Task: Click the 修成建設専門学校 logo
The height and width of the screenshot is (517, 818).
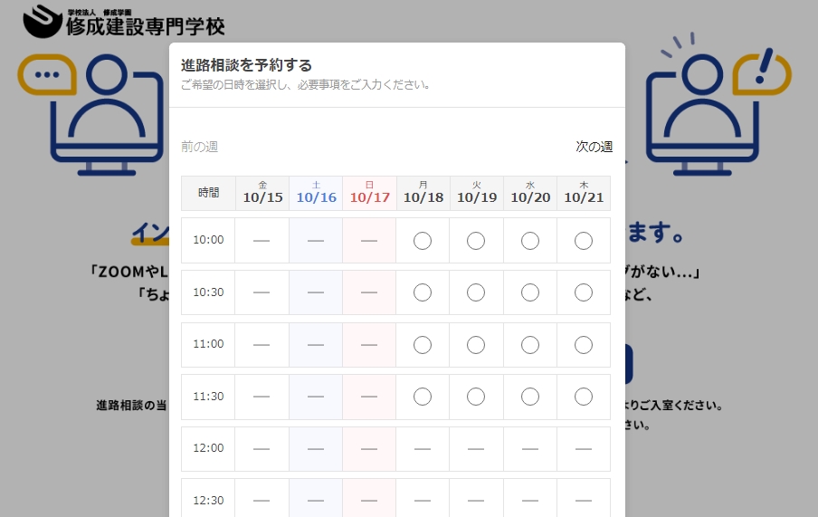Action: point(124,22)
